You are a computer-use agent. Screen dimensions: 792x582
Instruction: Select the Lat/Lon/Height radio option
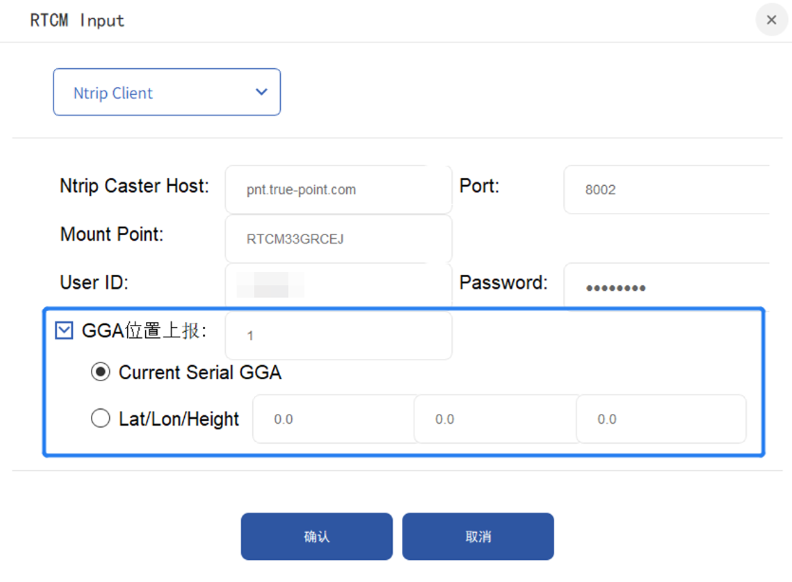(101, 418)
